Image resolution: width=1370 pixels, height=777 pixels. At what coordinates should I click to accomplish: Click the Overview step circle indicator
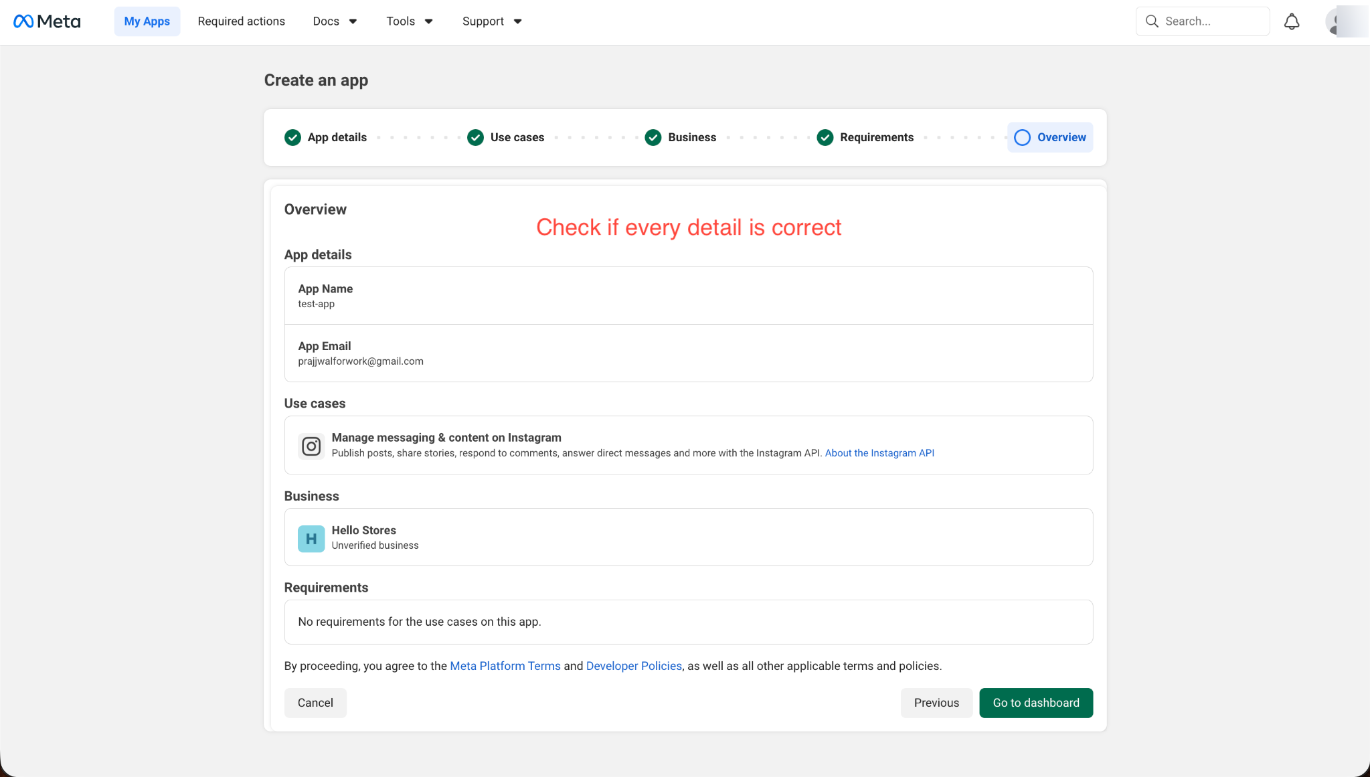tap(1022, 137)
